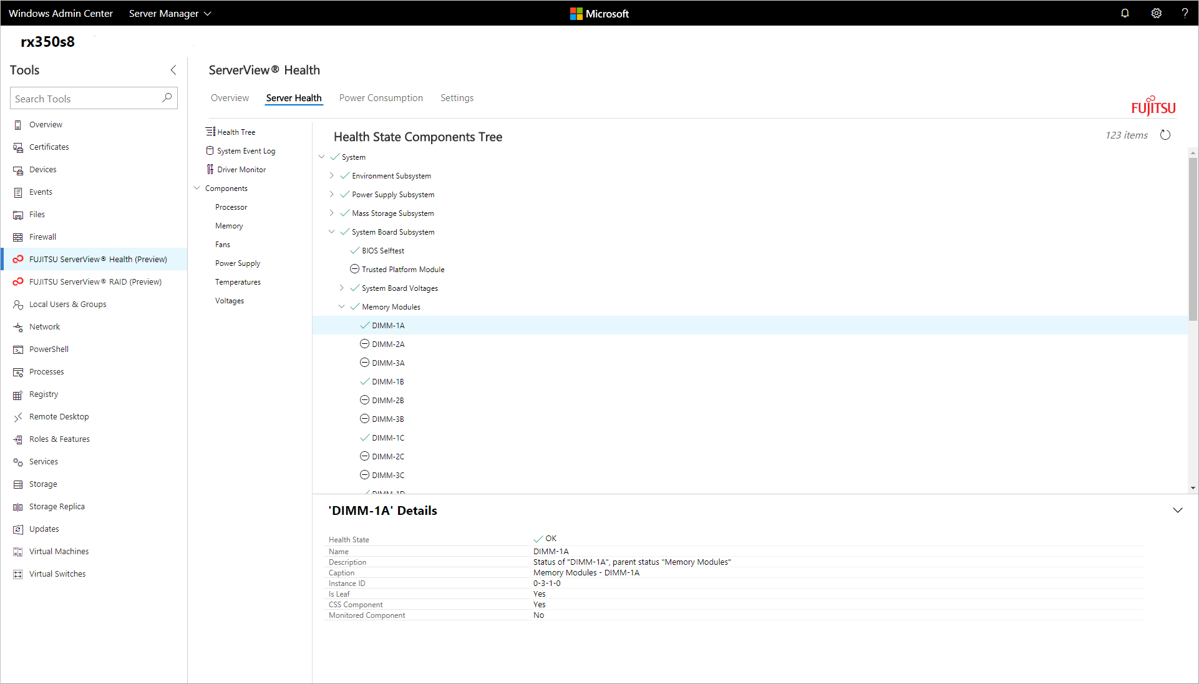Click the System Event Log icon
The image size is (1199, 684).
tap(209, 151)
